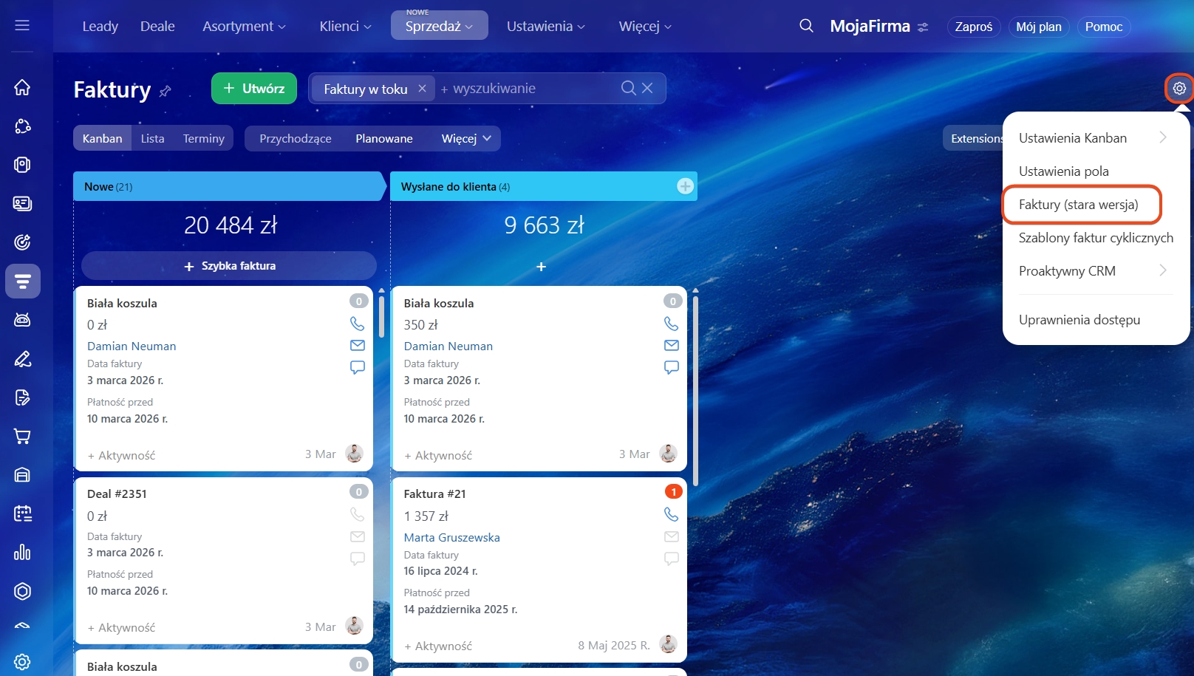
Task: Click the Nowe column scrollbar
Action: (381, 318)
